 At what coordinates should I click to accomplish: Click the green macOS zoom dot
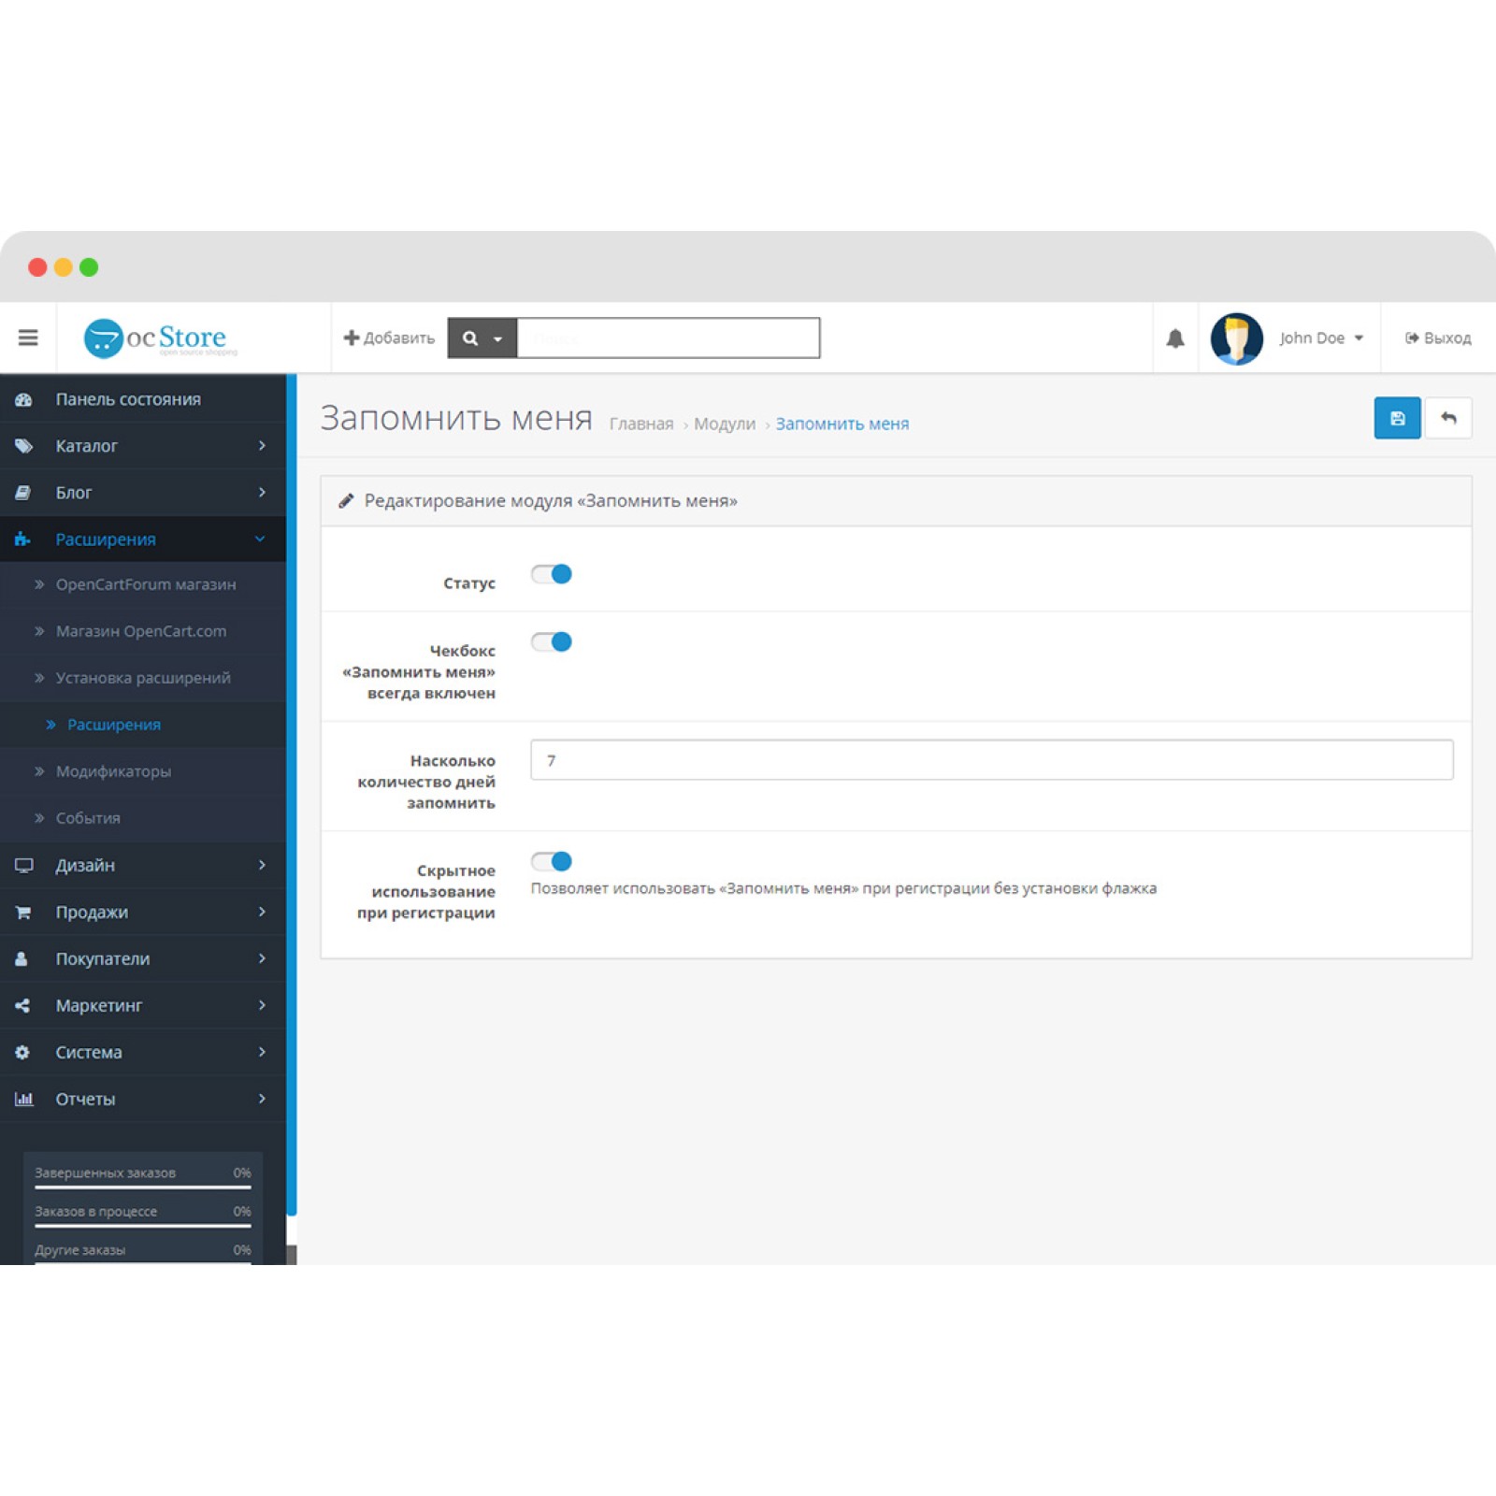(89, 267)
